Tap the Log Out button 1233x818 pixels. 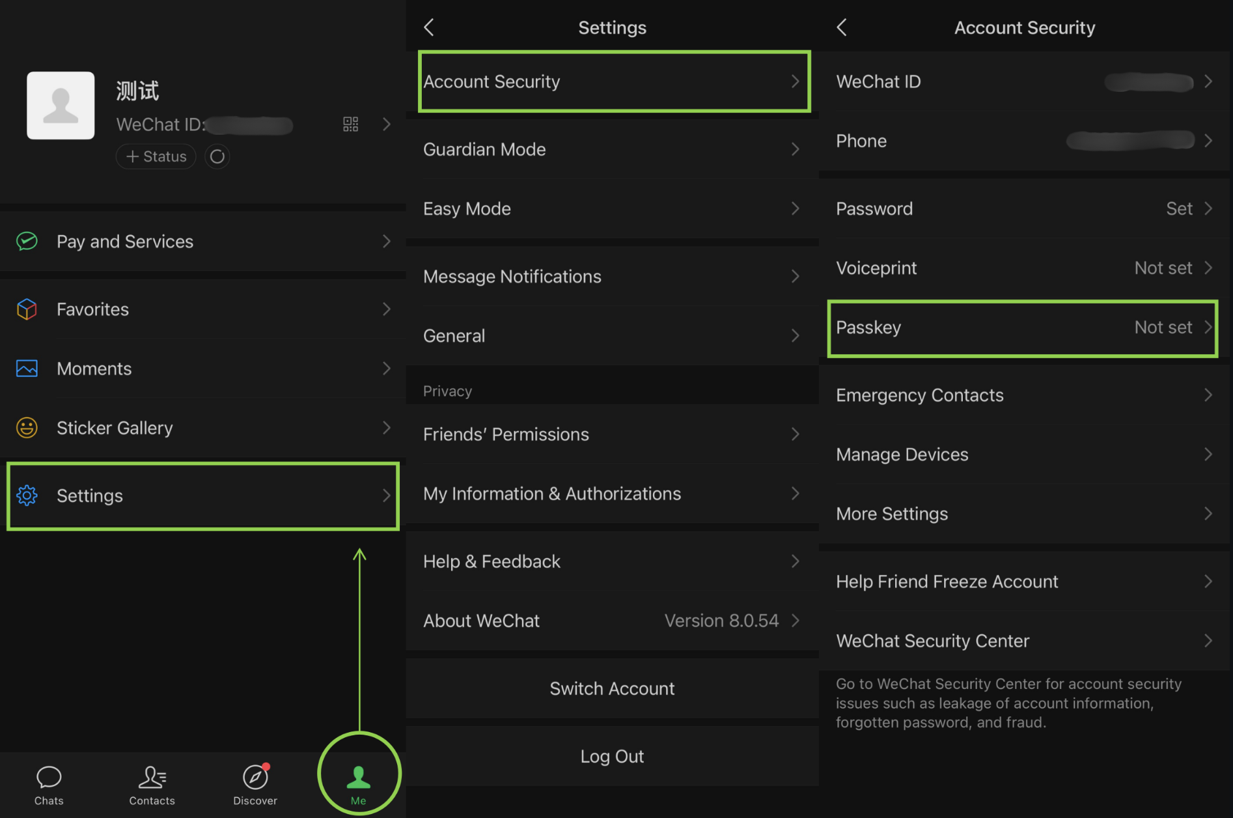(611, 755)
